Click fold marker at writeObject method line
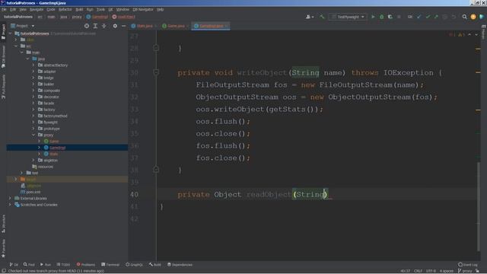 (156, 72)
